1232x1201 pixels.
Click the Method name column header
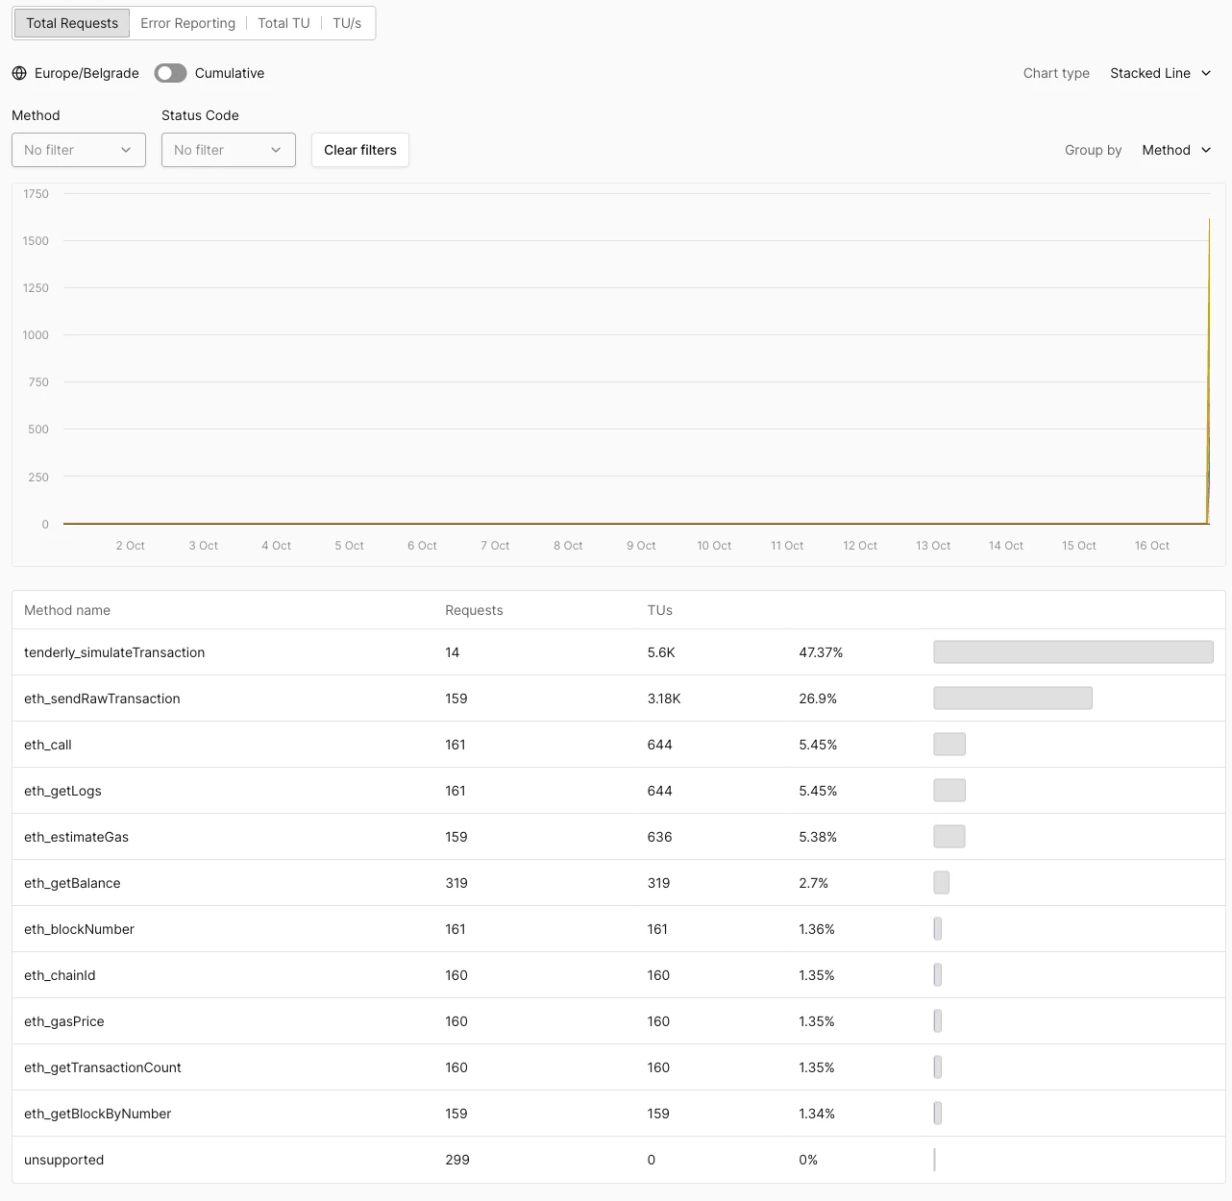tap(67, 610)
